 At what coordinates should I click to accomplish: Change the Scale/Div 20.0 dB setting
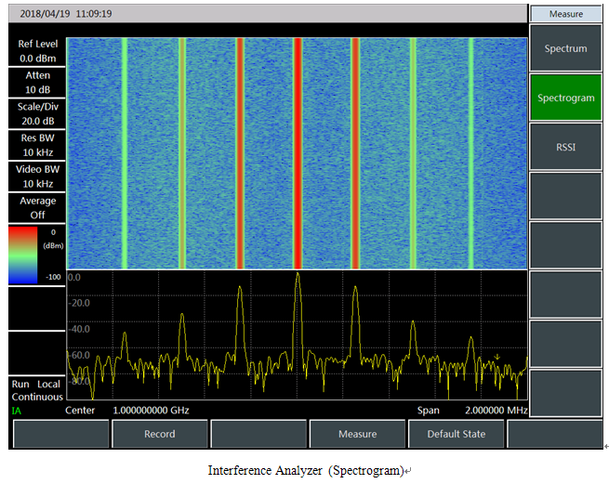[37, 114]
